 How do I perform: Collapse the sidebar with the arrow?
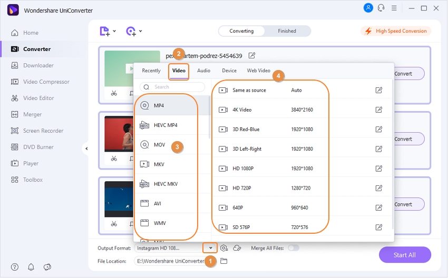coord(86,148)
